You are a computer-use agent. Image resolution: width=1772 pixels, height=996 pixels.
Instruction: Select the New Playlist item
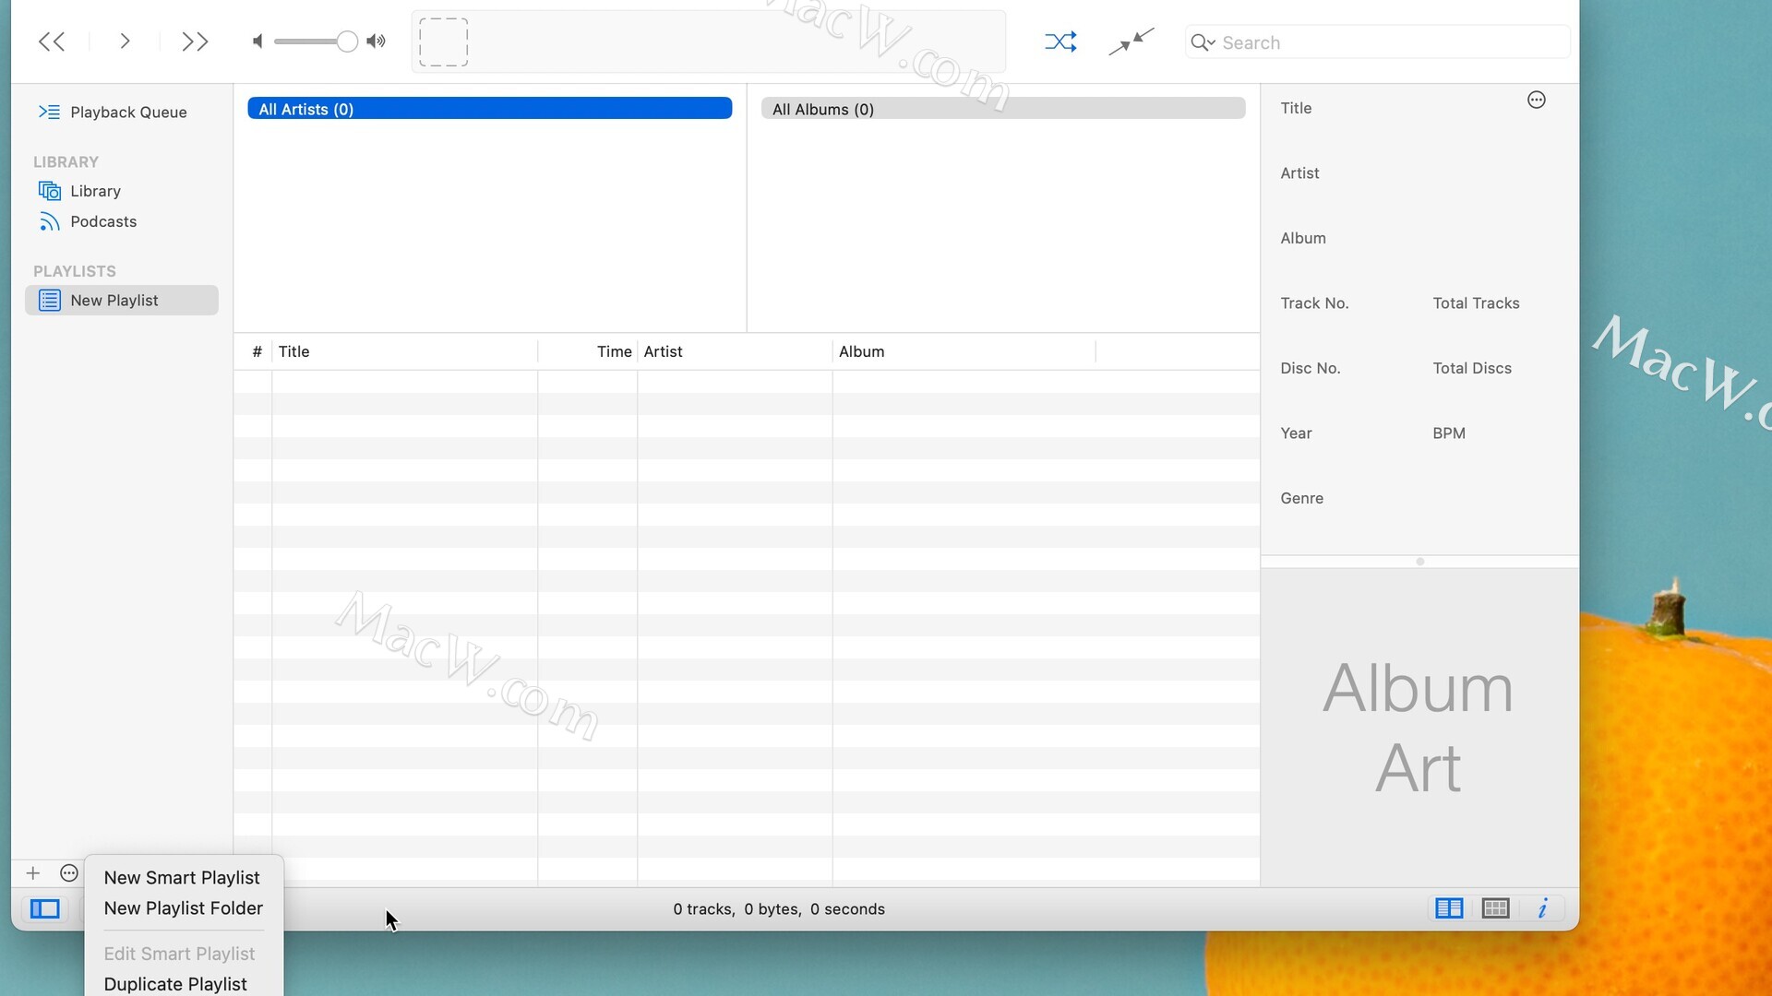pos(122,301)
